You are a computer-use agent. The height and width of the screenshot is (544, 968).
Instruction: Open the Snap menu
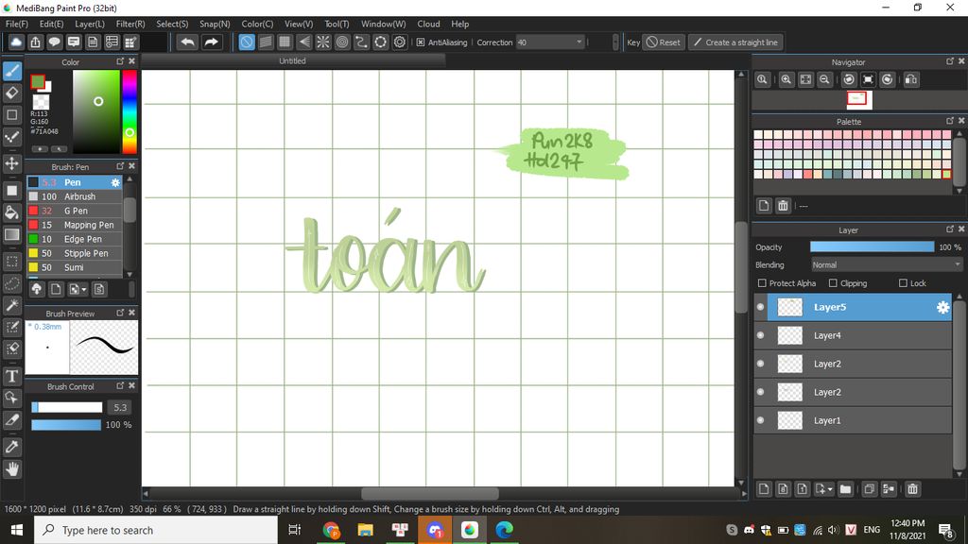coord(215,24)
